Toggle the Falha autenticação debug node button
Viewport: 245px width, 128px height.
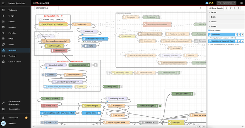[x=160, y=106]
